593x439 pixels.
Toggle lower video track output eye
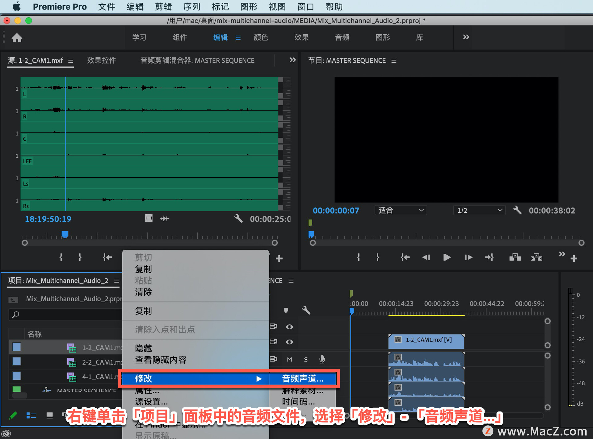(x=289, y=342)
